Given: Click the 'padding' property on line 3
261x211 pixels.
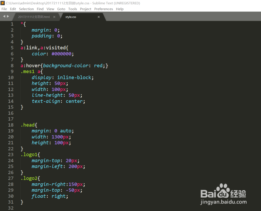Looking at the screenshot, I should pos(41,36).
